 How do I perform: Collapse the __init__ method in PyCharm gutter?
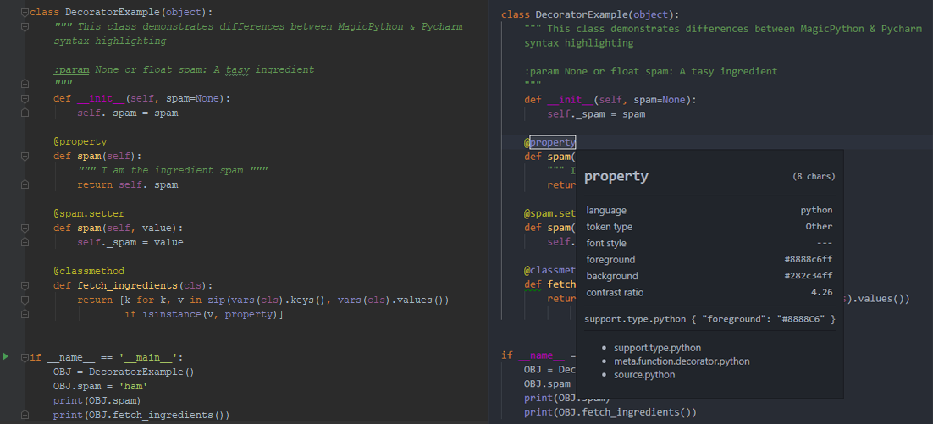click(x=25, y=98)
